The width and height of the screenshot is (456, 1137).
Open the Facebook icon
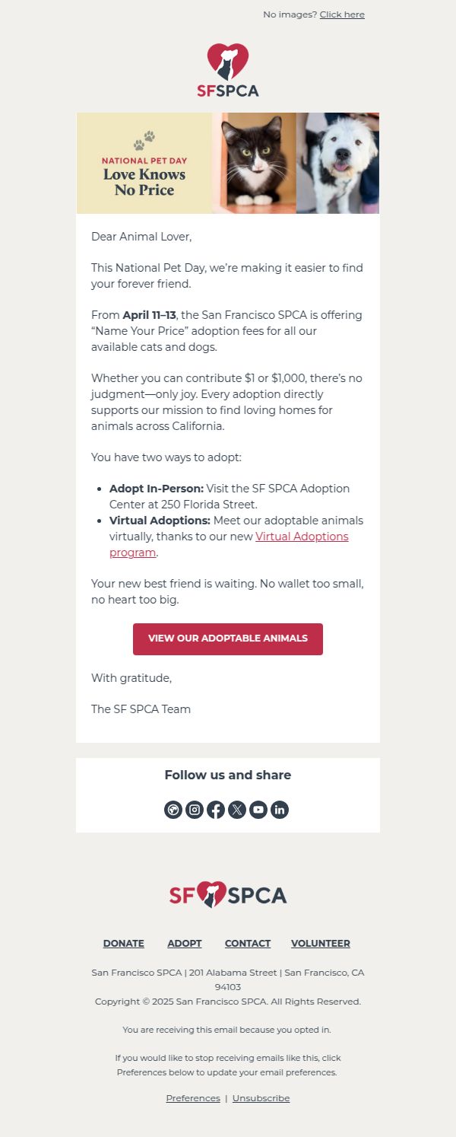pos(216,810)
